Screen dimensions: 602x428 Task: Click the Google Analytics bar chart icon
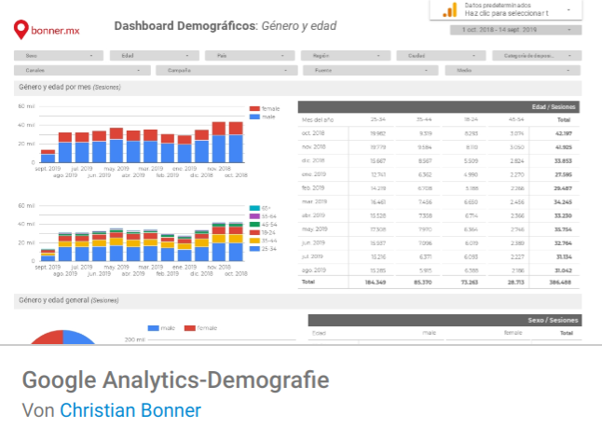pos(449,9)
